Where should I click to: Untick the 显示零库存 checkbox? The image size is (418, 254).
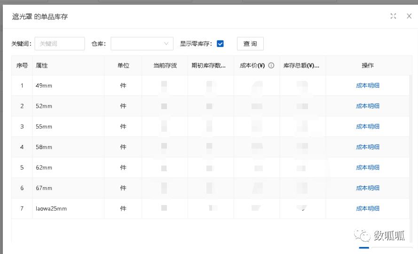220,43
